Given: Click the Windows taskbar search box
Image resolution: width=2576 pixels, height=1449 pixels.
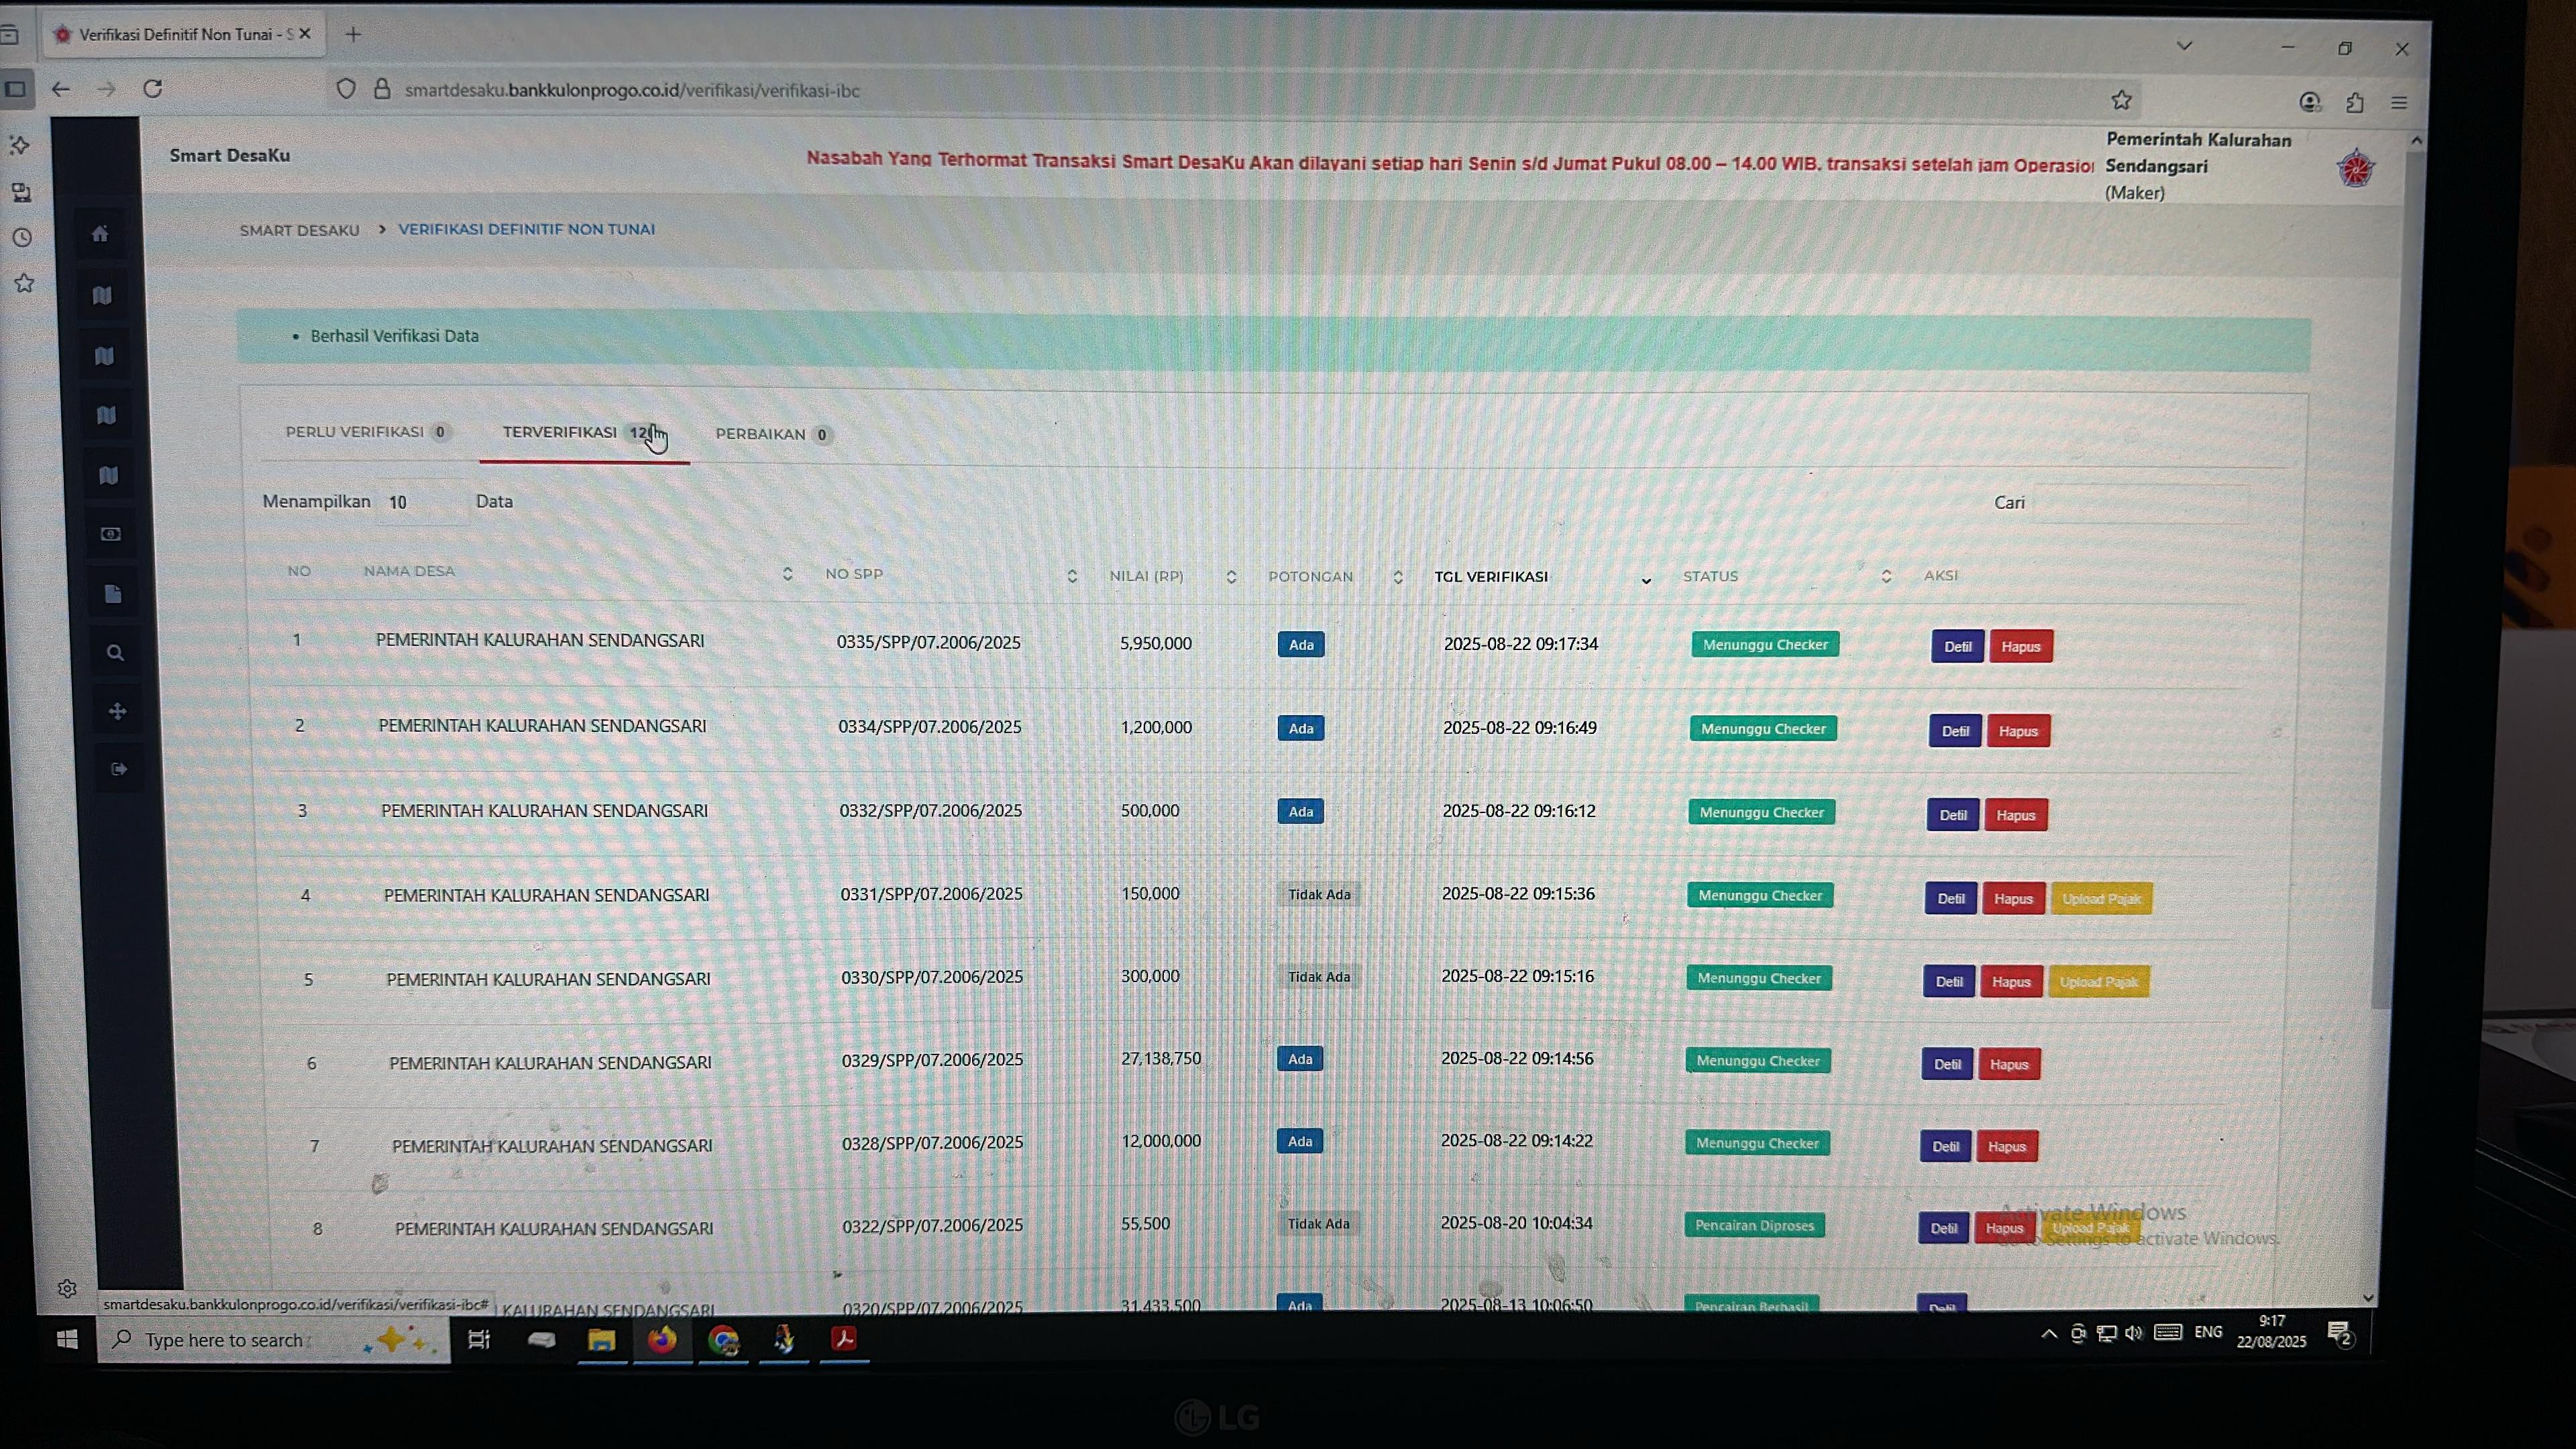Looking at the screenshot, I should tap(273, 1340).
